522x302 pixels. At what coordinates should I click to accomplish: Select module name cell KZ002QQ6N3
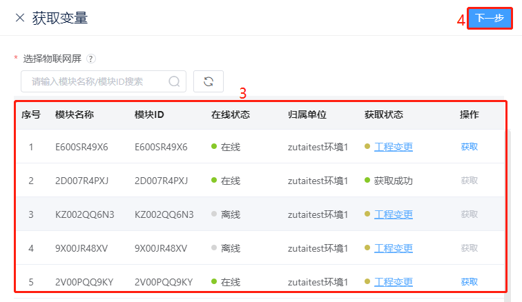coord(84,214)
